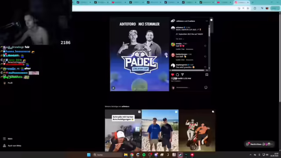This screenshot has height=158, width=281.
Task: Show tagged people icon on the post image
Action: tap(113, 88)
